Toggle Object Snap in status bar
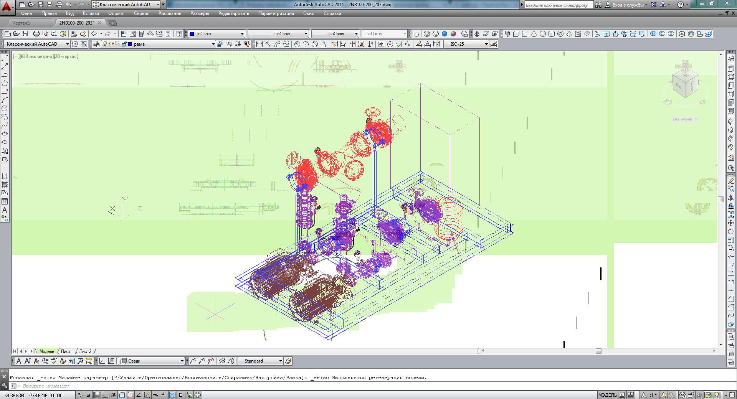 pos(122,395)
